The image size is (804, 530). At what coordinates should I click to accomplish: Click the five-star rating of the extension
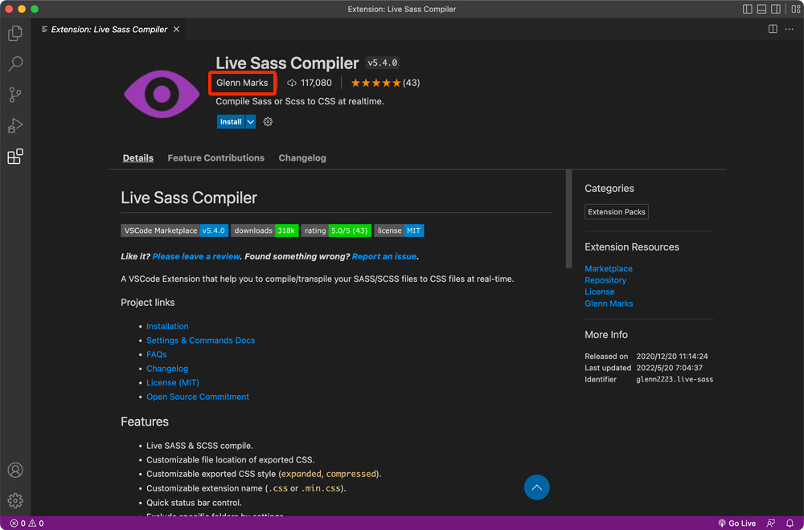[x=375, y=83]
